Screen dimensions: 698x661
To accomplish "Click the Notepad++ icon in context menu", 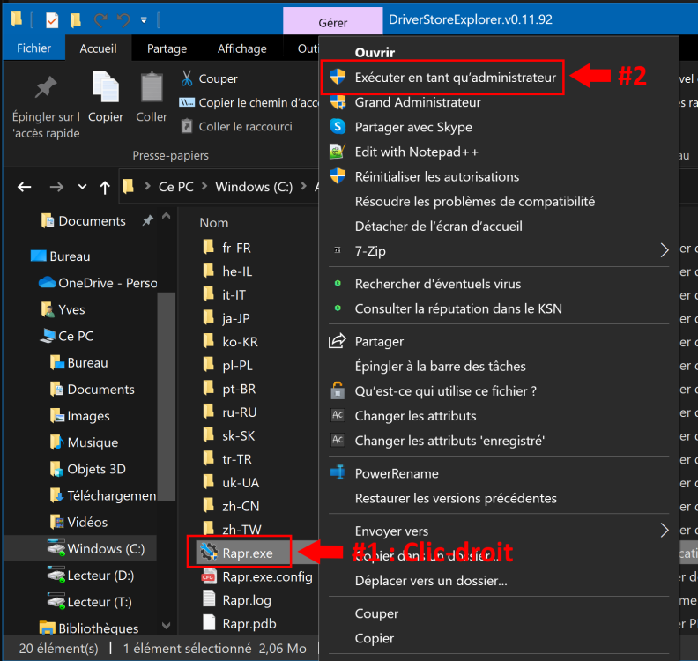I will click(x=337, y=152).
